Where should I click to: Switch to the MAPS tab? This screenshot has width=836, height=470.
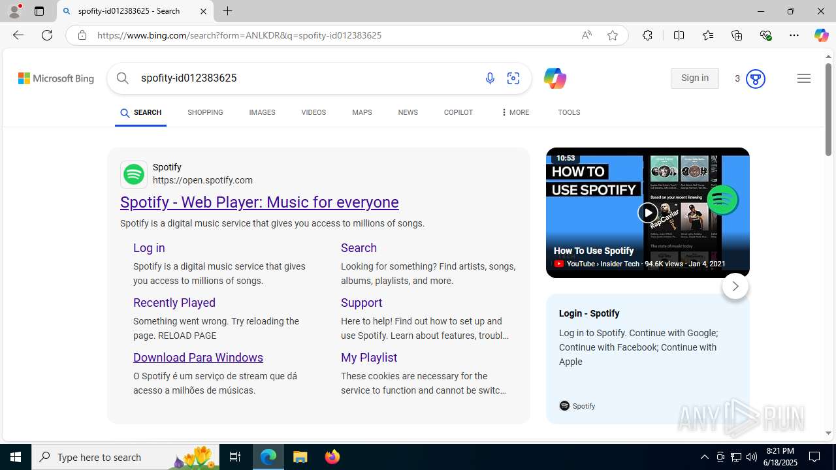tap(362, 112)
